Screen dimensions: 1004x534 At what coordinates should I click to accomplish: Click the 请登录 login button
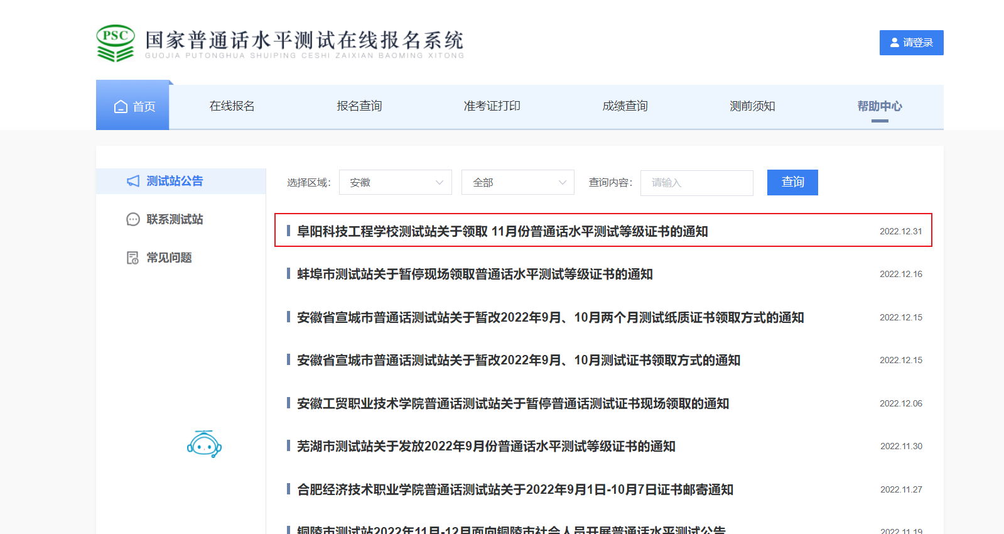912,43
